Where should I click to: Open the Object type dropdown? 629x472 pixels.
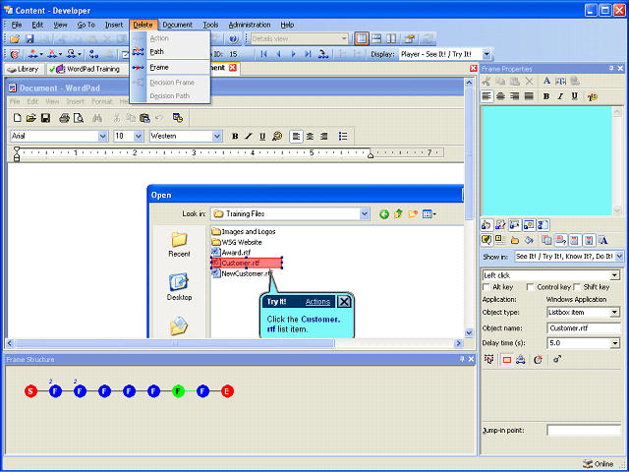614,313
